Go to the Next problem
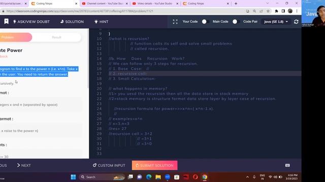 pos(24,165)
